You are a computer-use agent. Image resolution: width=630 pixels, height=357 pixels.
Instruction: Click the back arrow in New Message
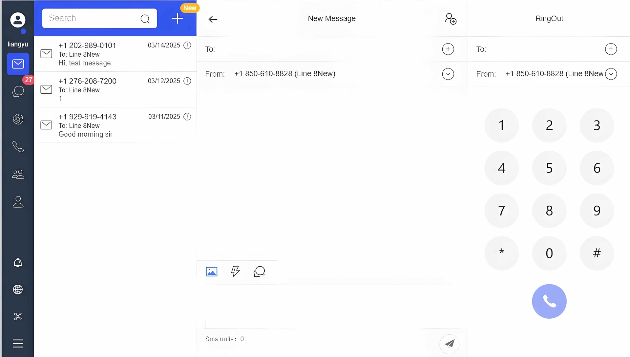click(x=213, y=19)
